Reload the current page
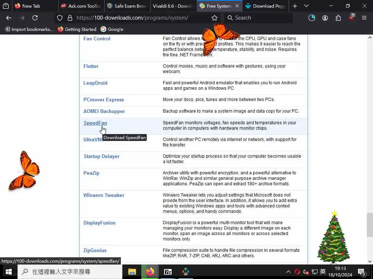 point(35,18)
